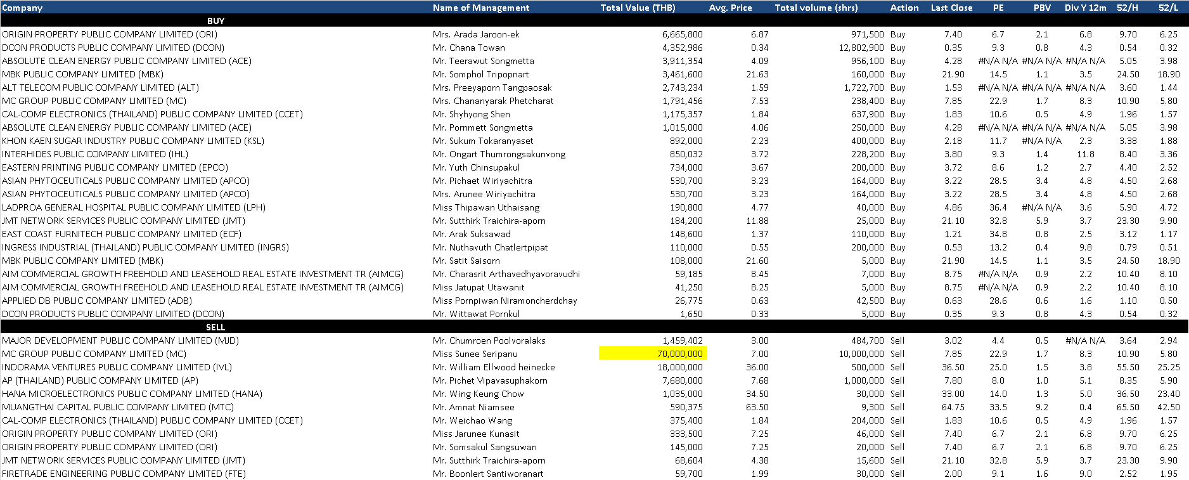This screenshot has width=1189, height=480.
Task: Select total volume 1,722,700 cell
Action: click(x=864, y=88)
